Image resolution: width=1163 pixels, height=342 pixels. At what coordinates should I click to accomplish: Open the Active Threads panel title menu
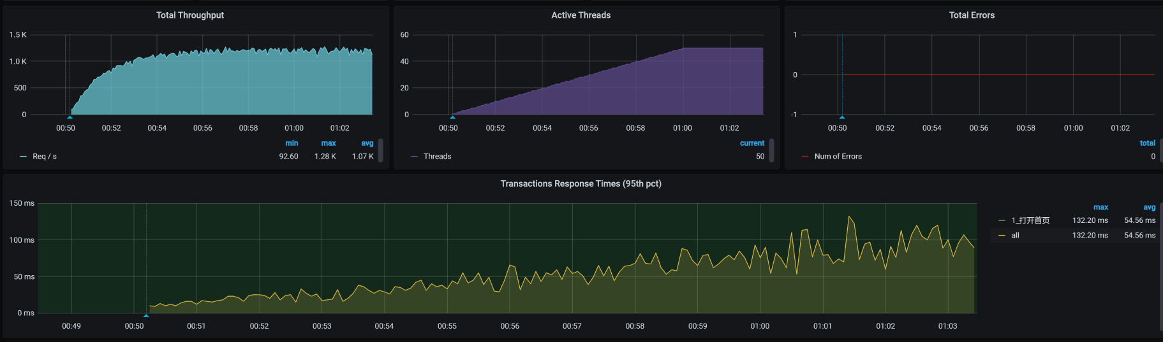point(581,15)
